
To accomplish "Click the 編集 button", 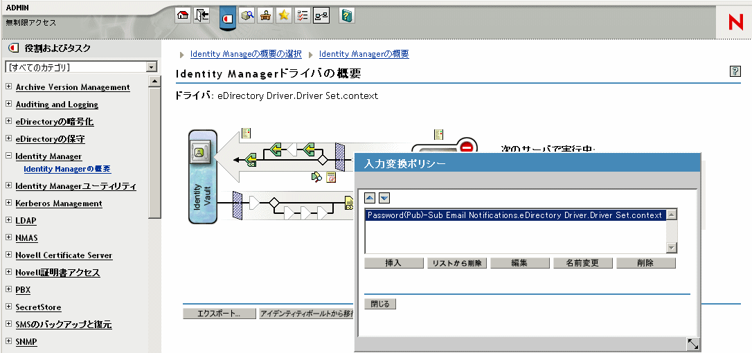I will pos(520,263).
